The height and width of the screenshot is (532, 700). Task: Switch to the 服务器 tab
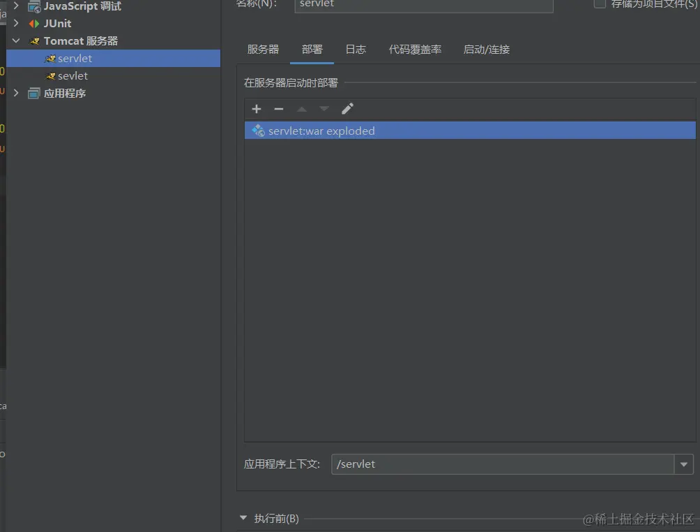click(x=263, y=49)
